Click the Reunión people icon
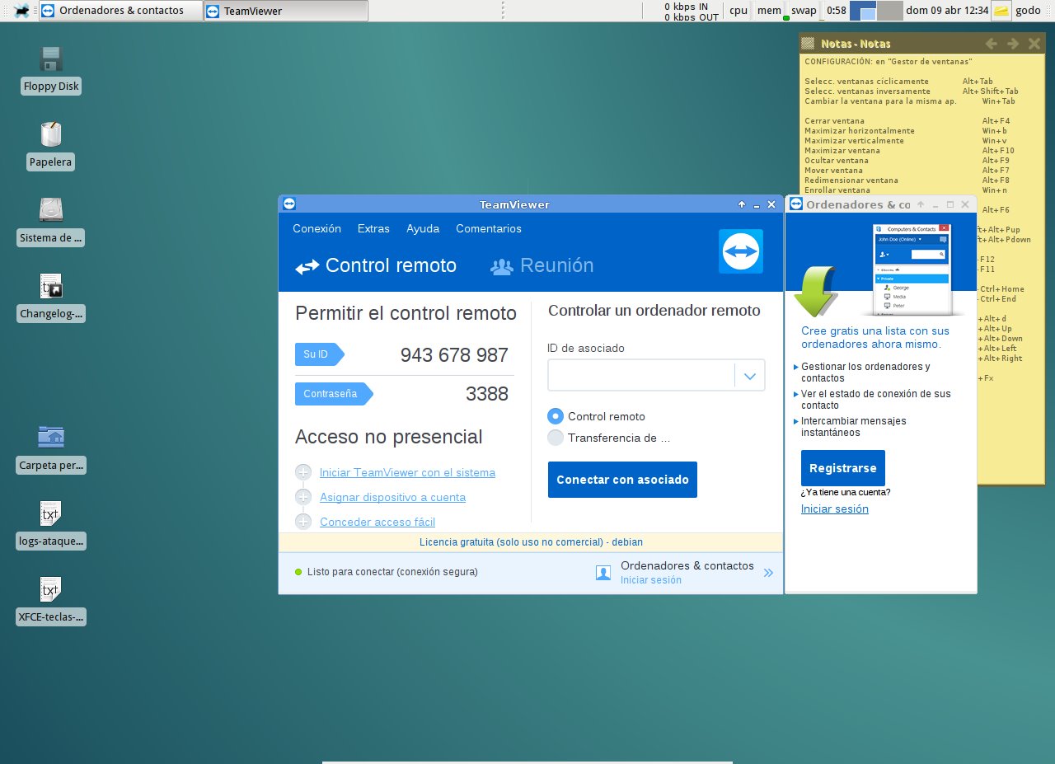Viewport: 1055px width, 764px height. pyautogui.click(x=502, y=266)
